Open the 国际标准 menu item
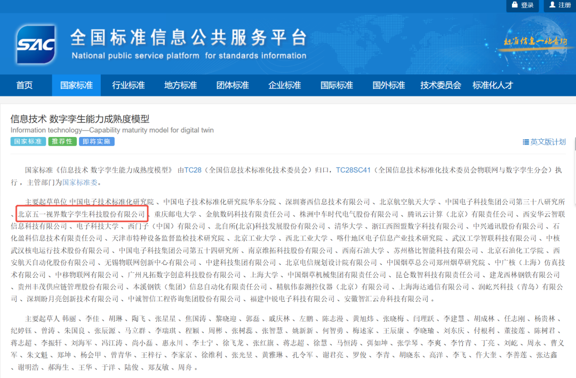Screen dimensions: 576x378 tap(337, 85)
